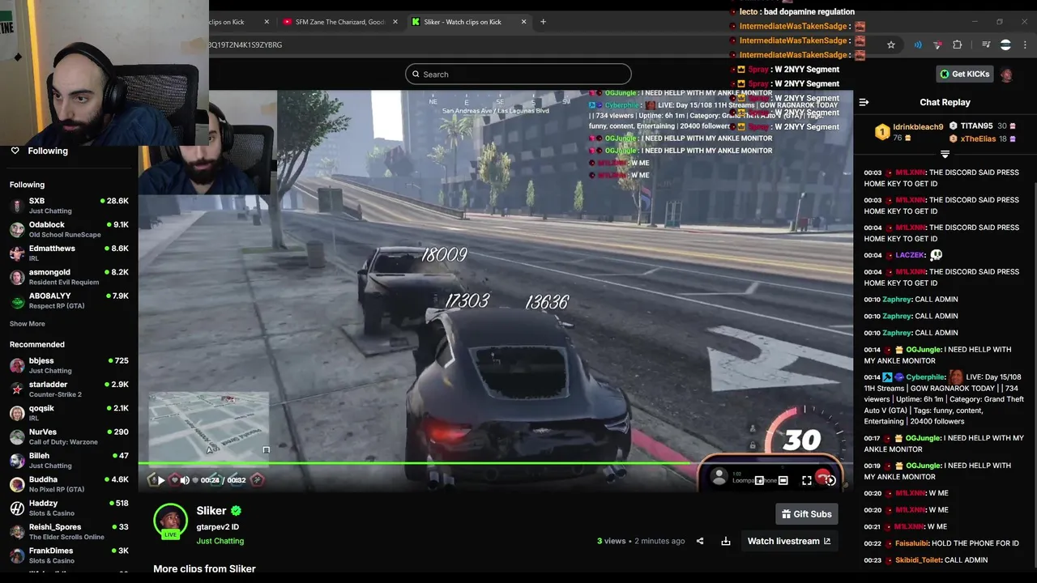Open Sliker's live avatar below the video

click(x=170, y=521)
